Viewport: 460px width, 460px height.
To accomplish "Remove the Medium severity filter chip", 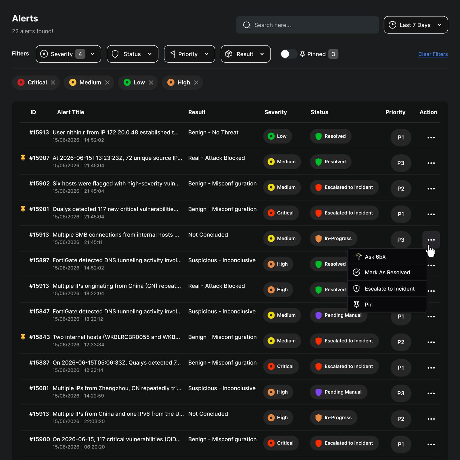I will 107,83.
